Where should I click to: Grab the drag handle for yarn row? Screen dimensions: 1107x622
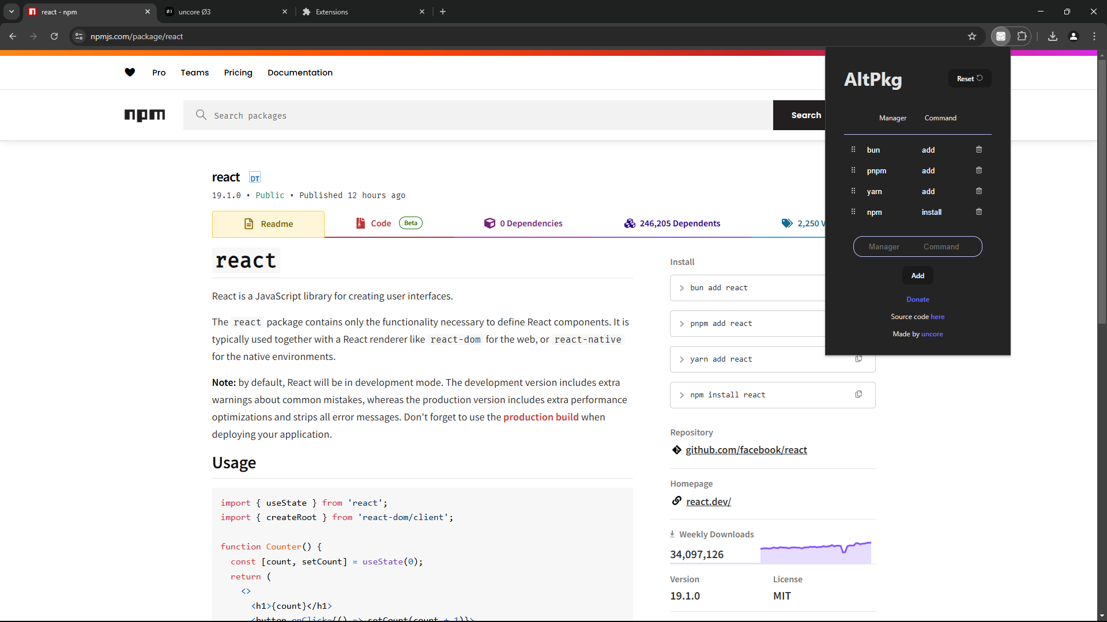click(853, 191)
